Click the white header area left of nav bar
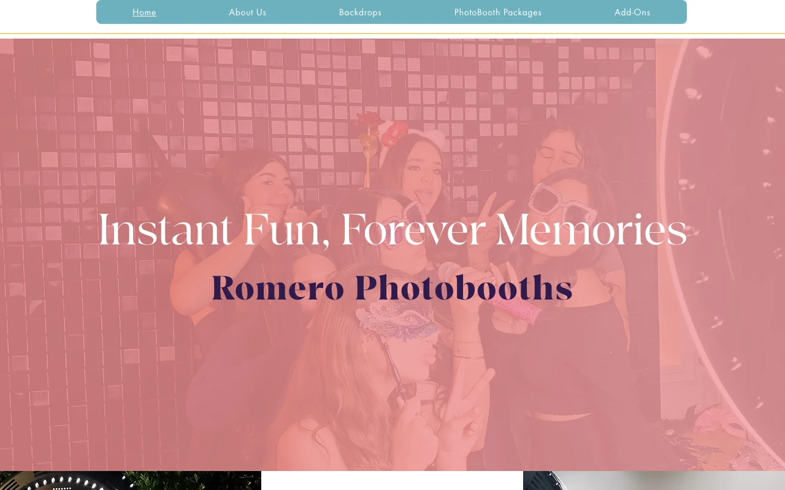Image resolution: width=785 pixels, height=490 pixels. pyautogui.click(x=48, y=16)
